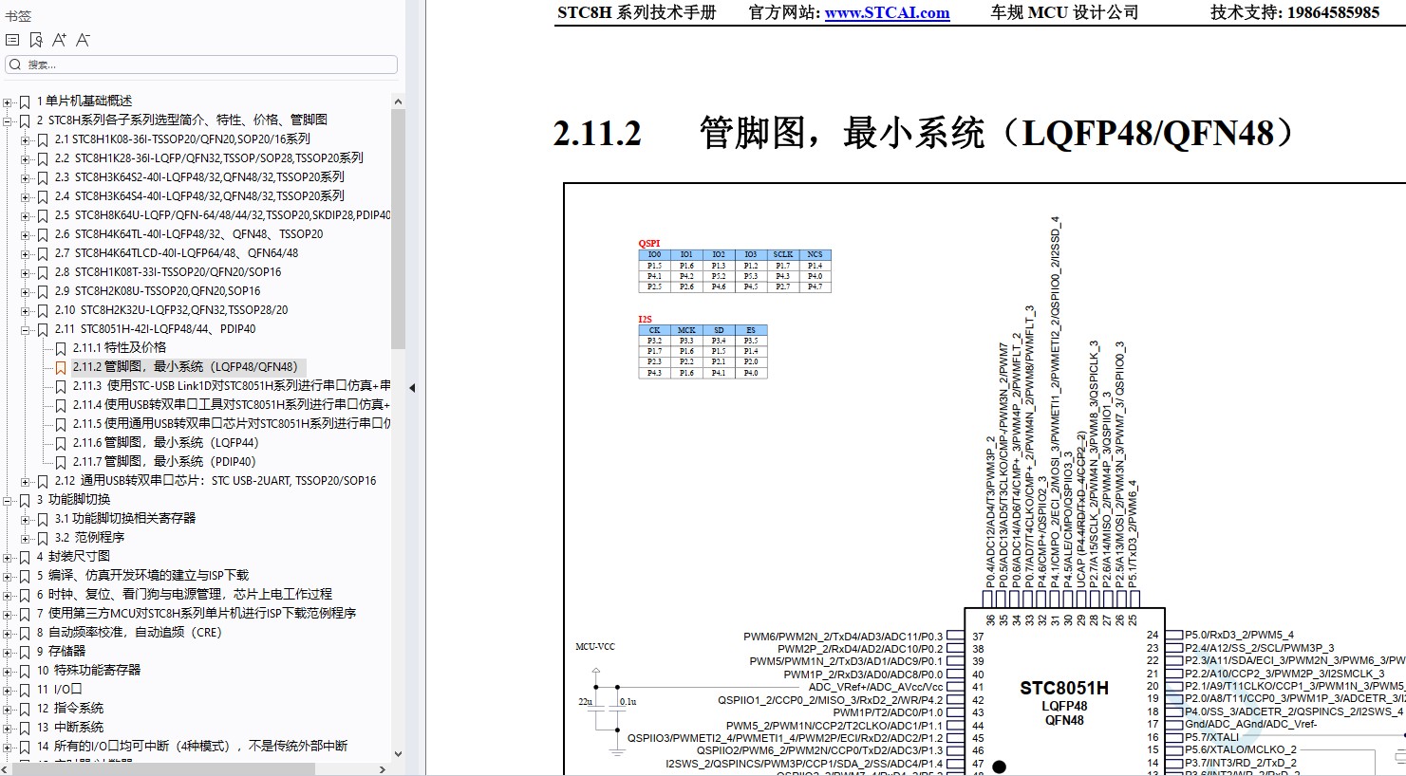Open the www.STCAI.com website link
Screen dimensions: 1406x776
pyautogui.click(x=887, y=12)
